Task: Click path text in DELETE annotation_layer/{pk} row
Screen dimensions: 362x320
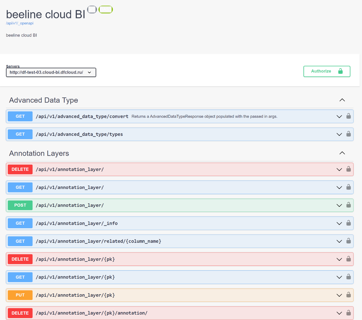Action: coord(75,259)
